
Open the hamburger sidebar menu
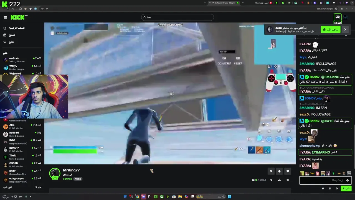(x=6, y=17)
